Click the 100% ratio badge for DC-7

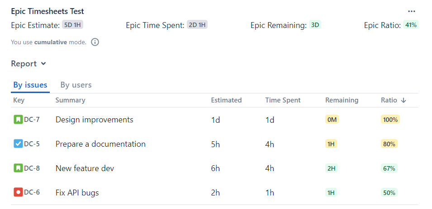pos(390,120)
